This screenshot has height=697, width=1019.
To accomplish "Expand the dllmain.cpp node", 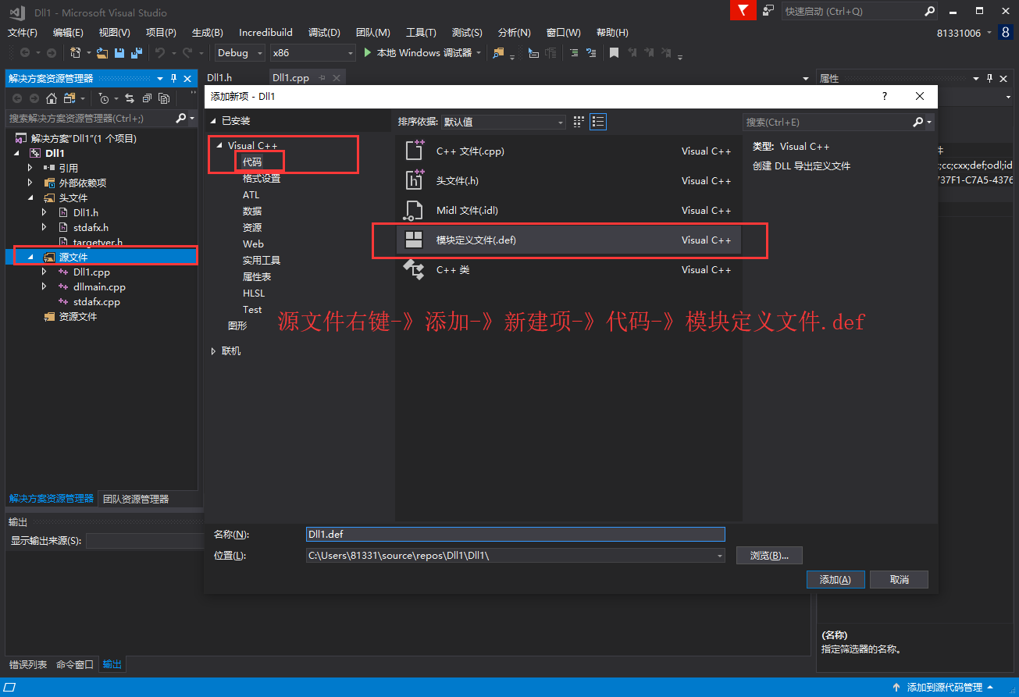I will point(45,287).
